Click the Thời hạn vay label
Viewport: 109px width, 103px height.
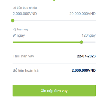23,56
